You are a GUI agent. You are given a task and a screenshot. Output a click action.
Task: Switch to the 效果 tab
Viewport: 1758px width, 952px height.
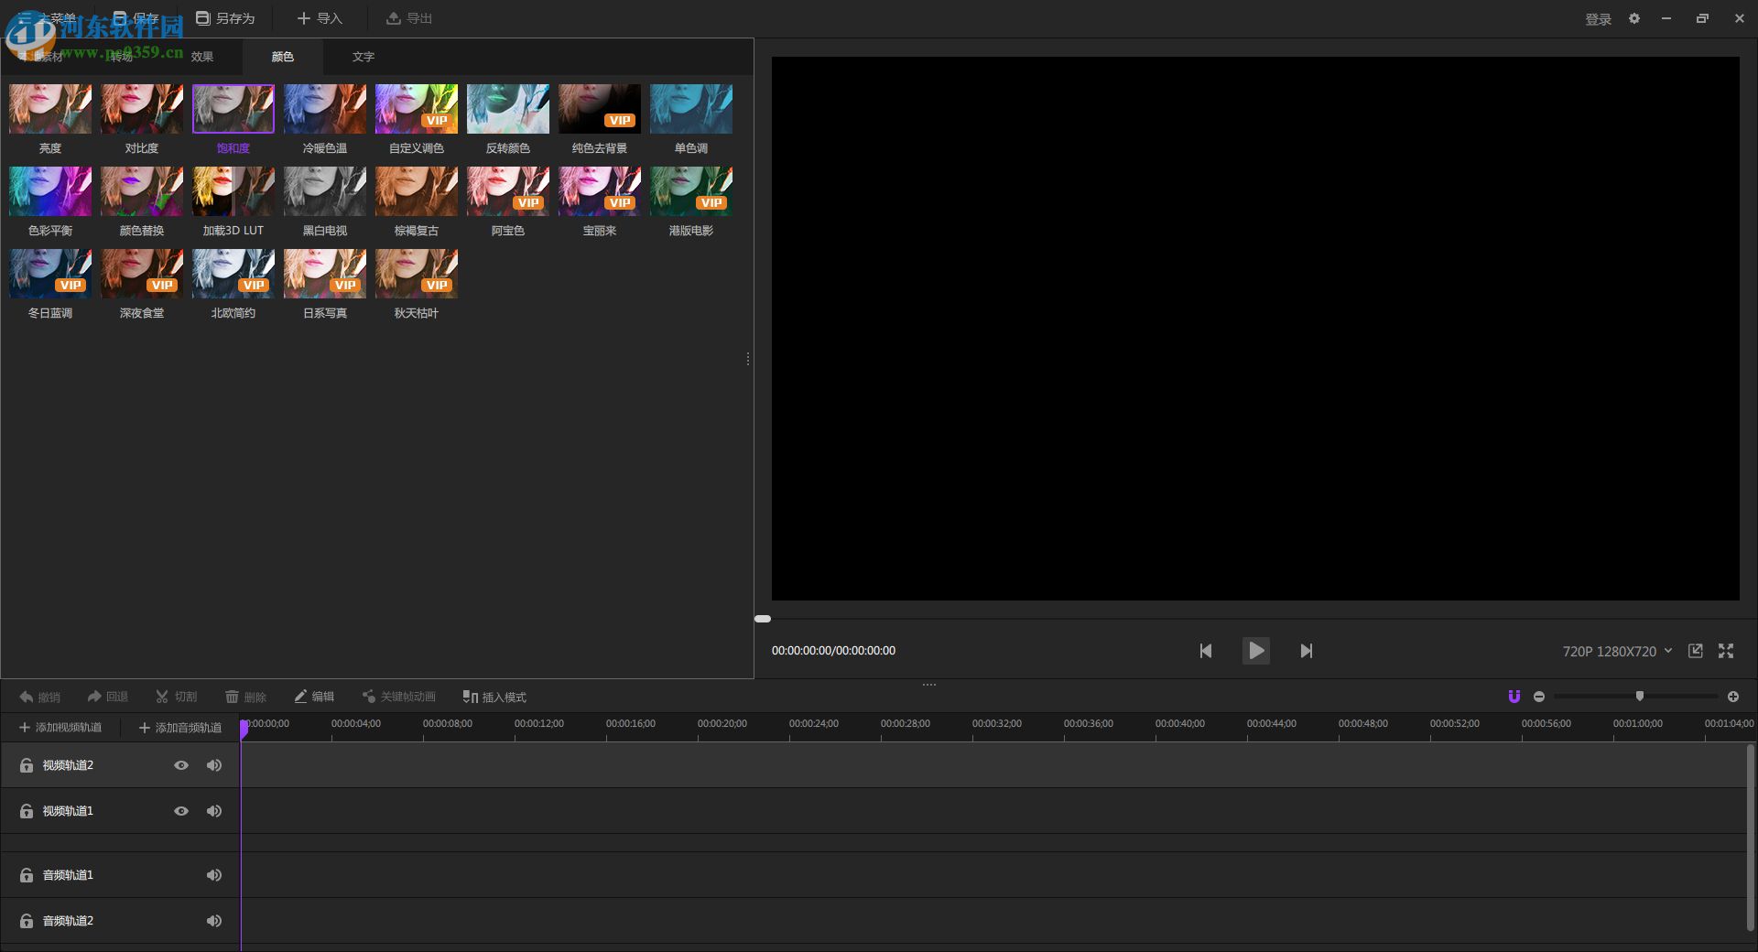pos(202,57)
